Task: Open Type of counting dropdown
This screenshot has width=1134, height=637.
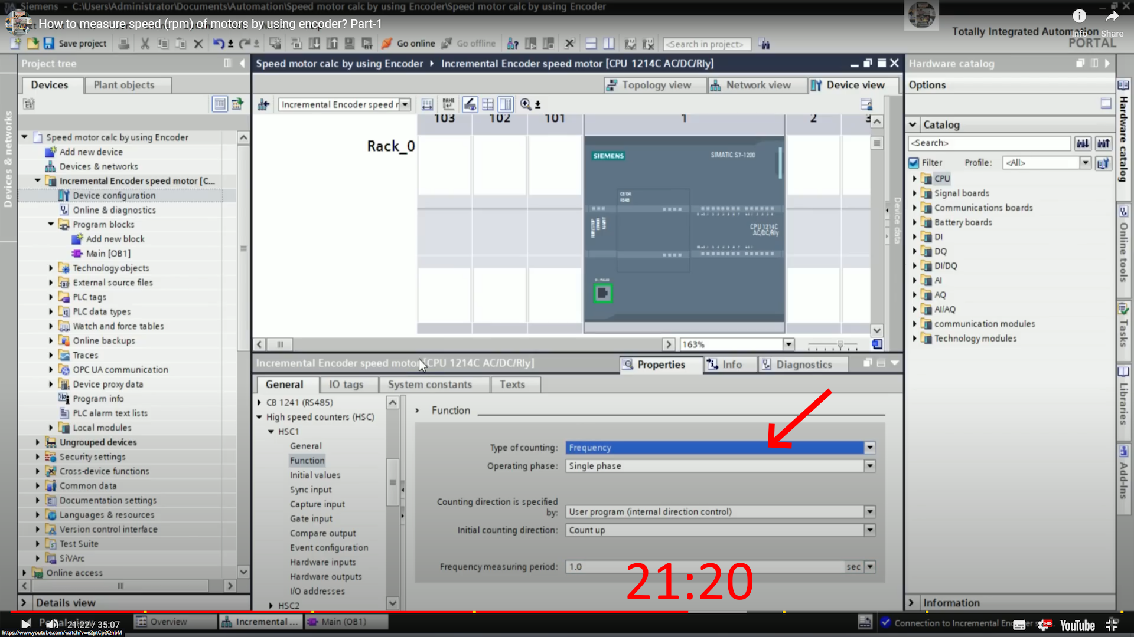Action: [x=869, y=448]
